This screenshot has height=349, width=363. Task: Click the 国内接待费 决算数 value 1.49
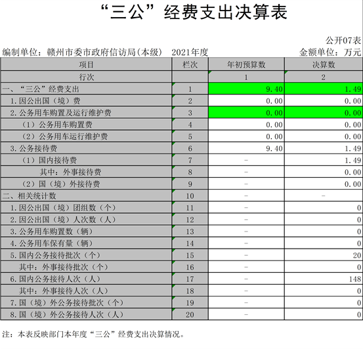[324, 160]
